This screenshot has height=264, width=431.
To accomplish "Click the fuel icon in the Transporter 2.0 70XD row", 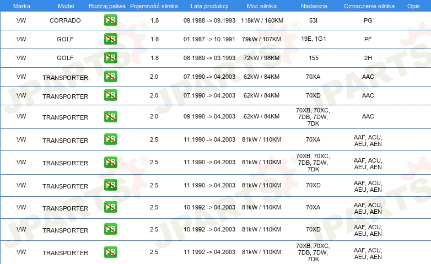I will tap(110, 95).
